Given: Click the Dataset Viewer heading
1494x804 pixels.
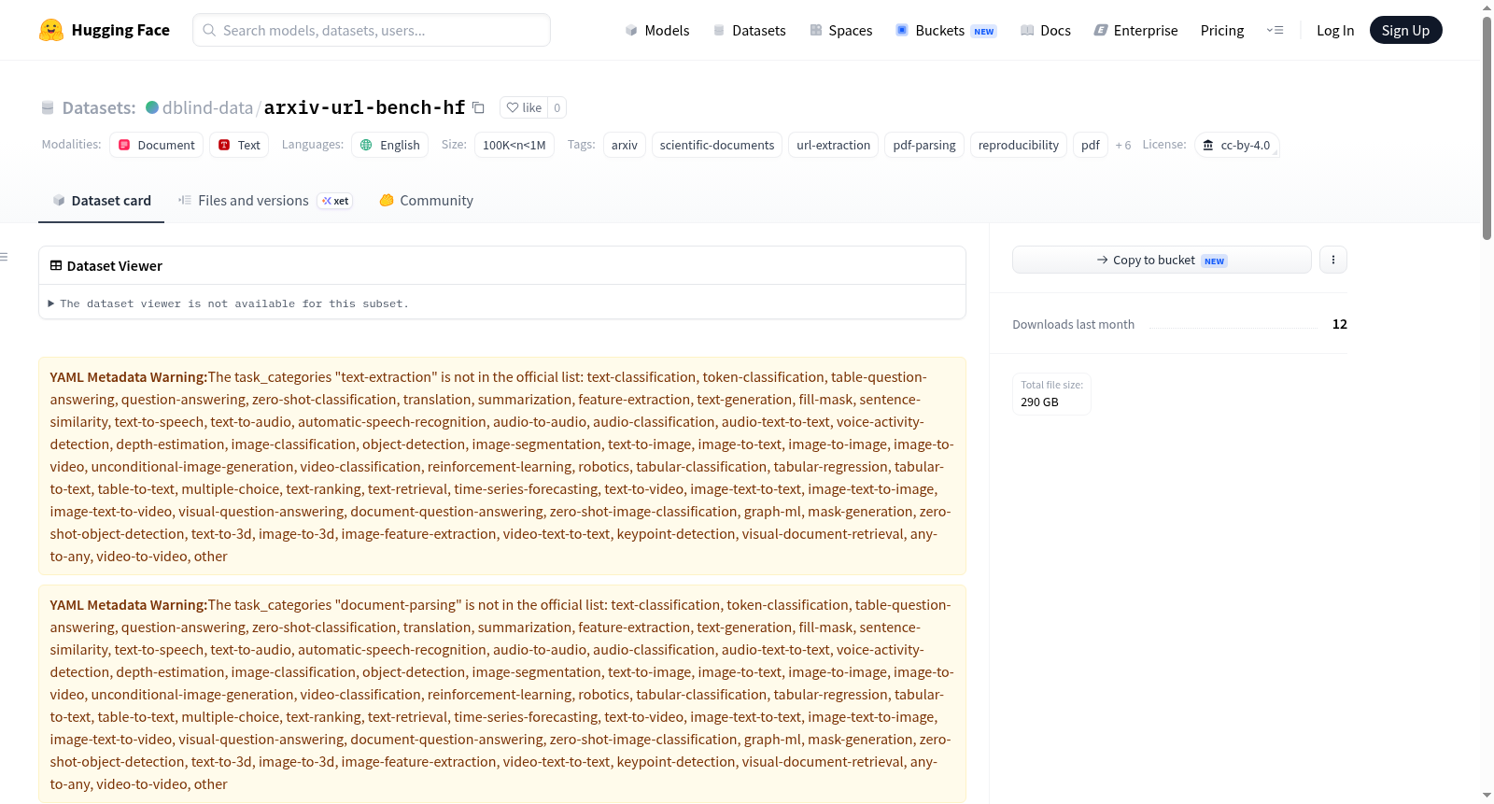Looking at the screenshot, I should tap(115, 265).
